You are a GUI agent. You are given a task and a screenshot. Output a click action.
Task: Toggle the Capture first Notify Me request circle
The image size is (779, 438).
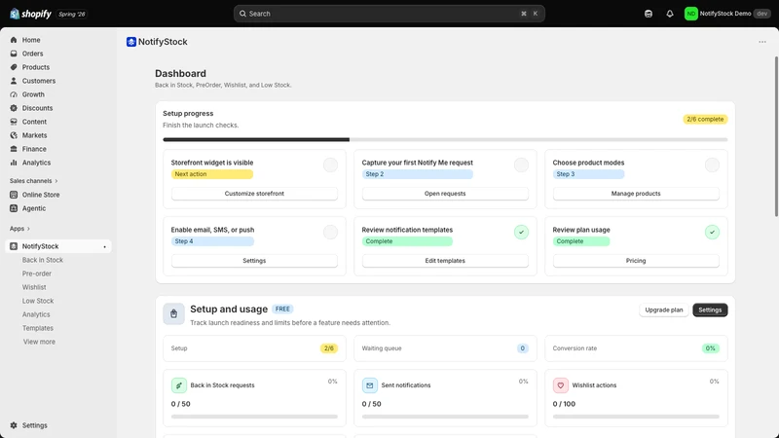(x=521, y=164)
